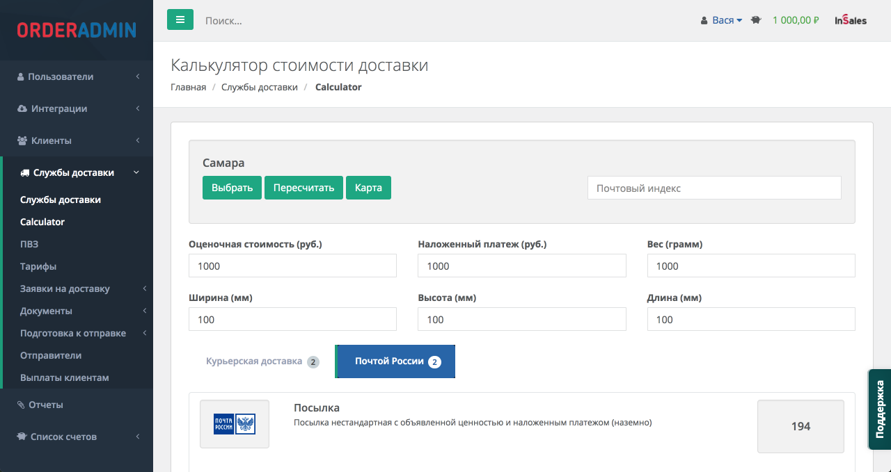Click the piggy bank balance icon

[756, 21]
